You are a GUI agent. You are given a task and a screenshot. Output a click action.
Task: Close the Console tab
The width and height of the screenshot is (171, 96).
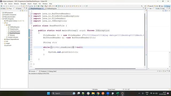click(x=36, y=71)
